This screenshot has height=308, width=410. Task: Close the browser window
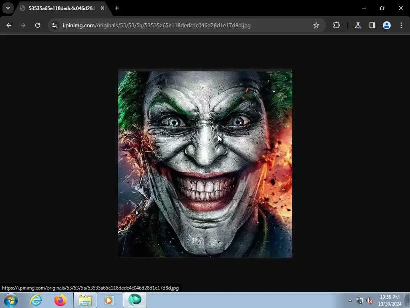pyautogui.click(x=400, y=8)
